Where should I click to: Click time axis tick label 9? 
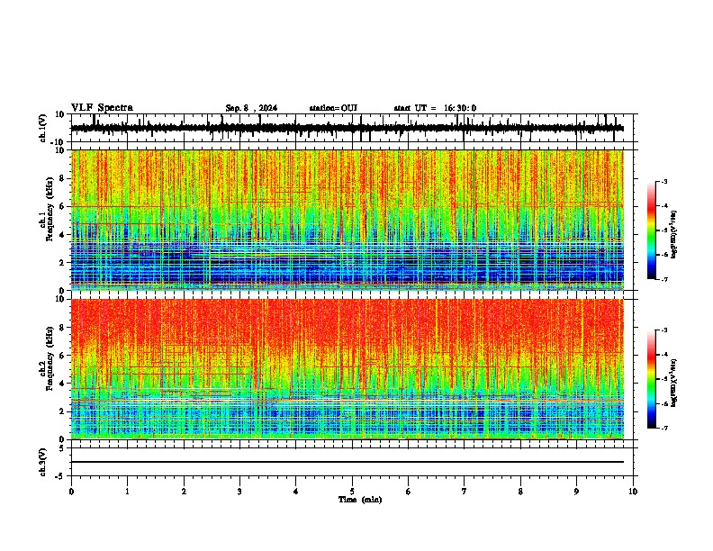576,492
